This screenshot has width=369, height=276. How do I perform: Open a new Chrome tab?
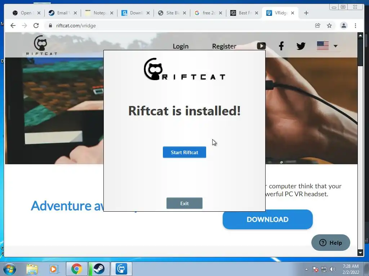306,13
